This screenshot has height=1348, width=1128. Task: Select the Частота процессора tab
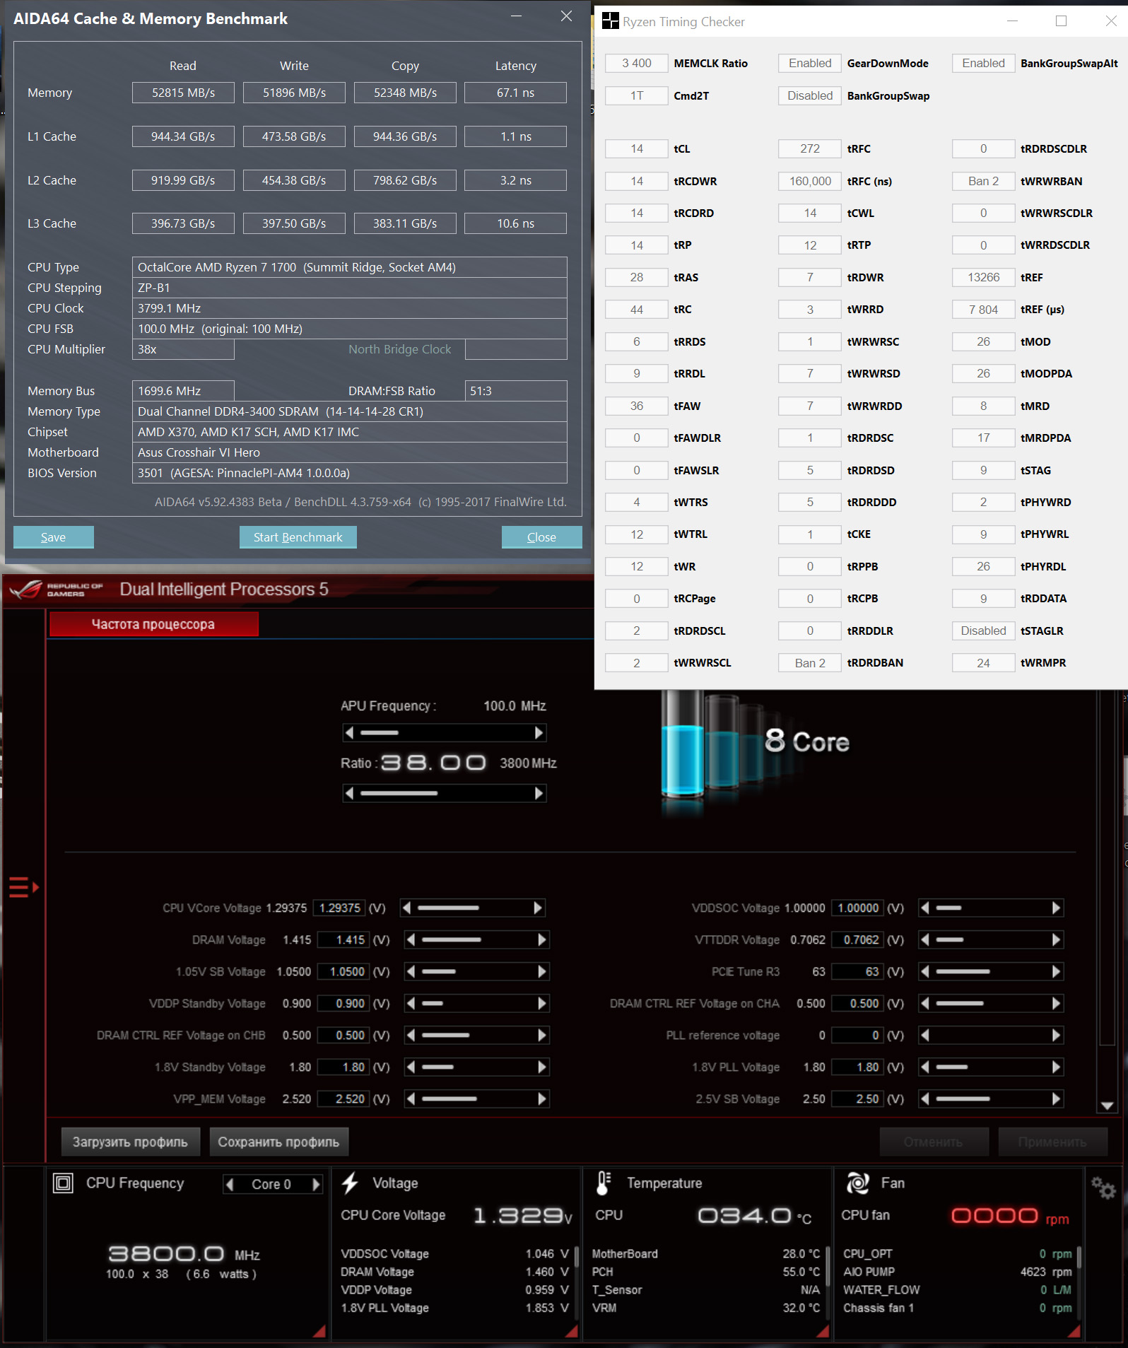tap(153, 624)
